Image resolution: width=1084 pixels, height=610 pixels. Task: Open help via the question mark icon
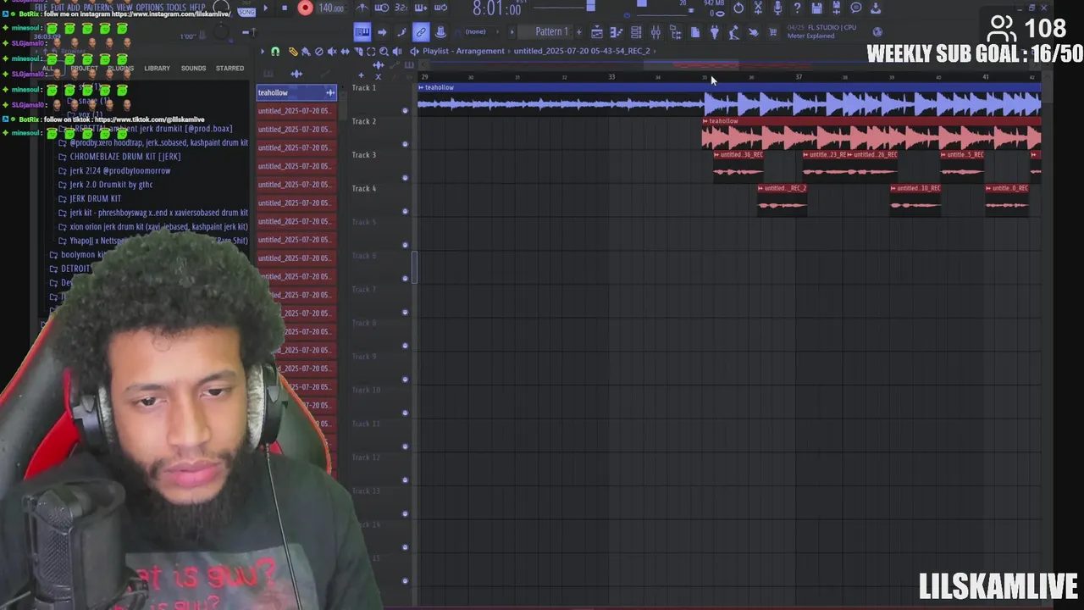[x=797, y=8]
